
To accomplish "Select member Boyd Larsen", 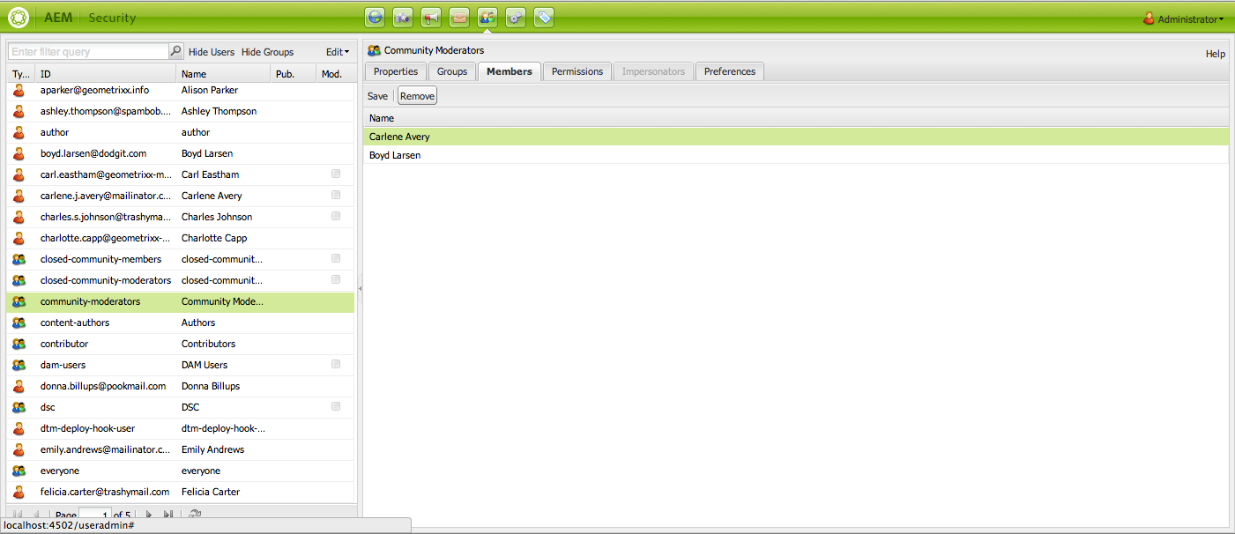I will tap(796, 155).
